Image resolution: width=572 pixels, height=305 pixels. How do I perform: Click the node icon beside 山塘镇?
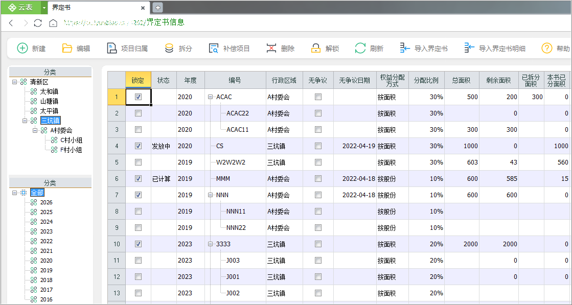34,101
